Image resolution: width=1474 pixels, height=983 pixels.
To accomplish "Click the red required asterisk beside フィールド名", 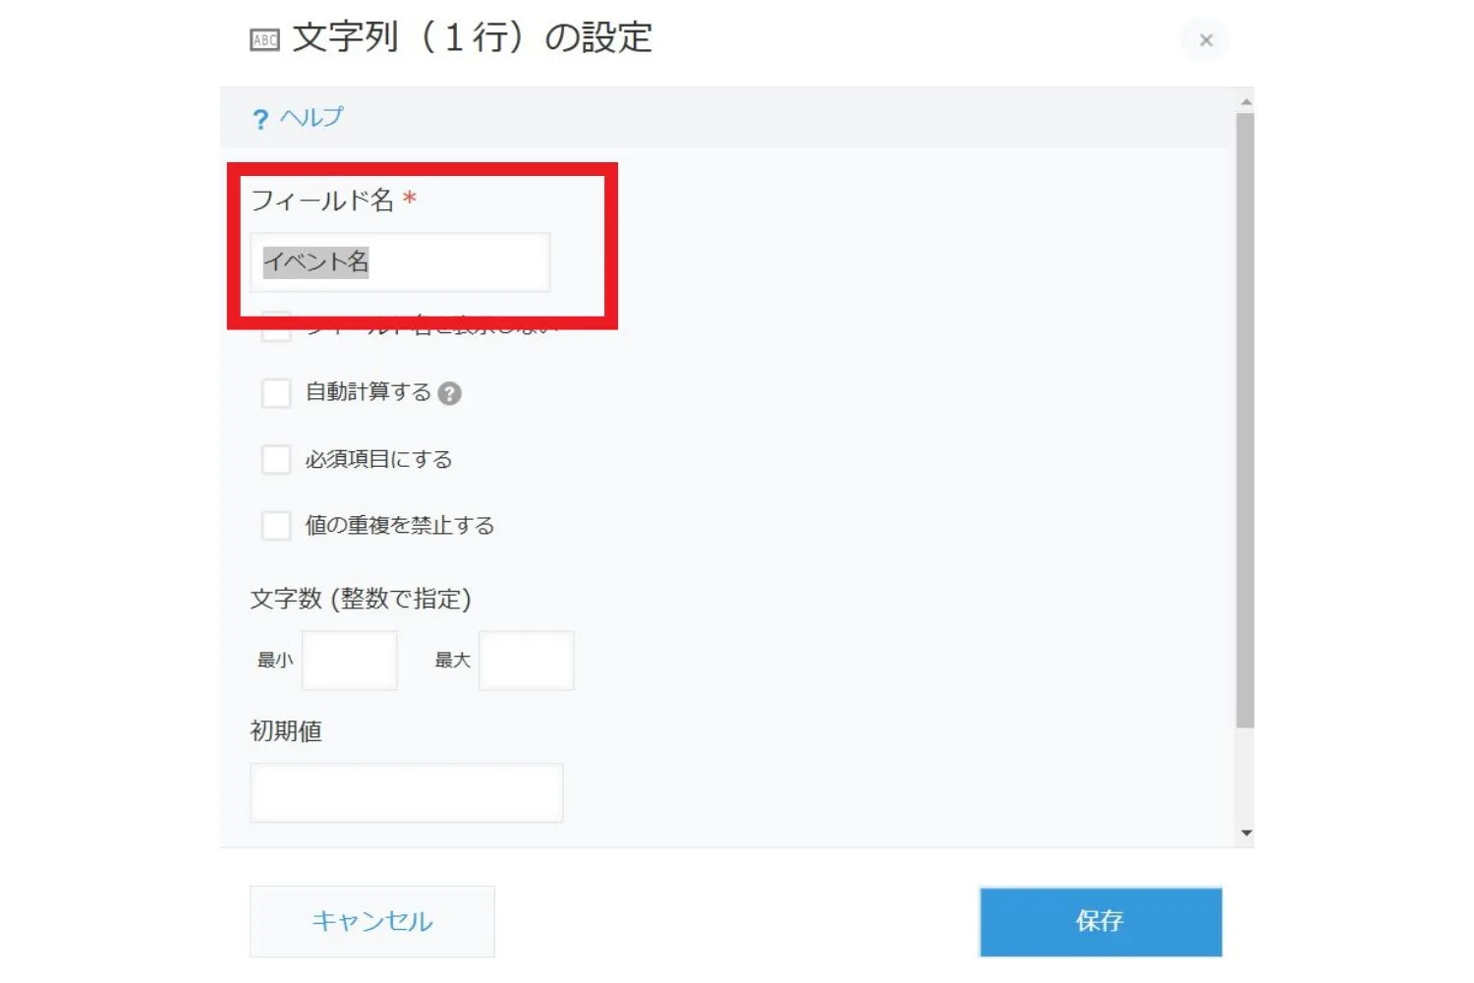I will pyautogui.click(x=411, y=200).
